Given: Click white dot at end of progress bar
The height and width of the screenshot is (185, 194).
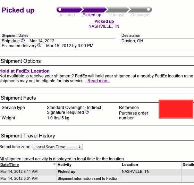Looking at the screenshot, I should tap(148, 9).
